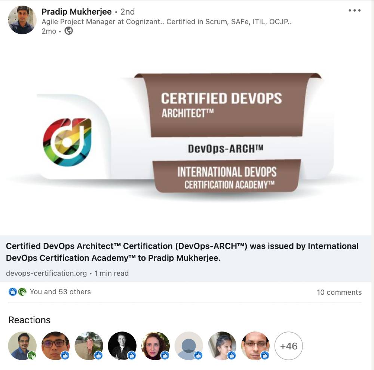The width and height of the screenshot is (374, 370).
Task: Click the Reactions section heading
Action: click(x=29, y=320)
